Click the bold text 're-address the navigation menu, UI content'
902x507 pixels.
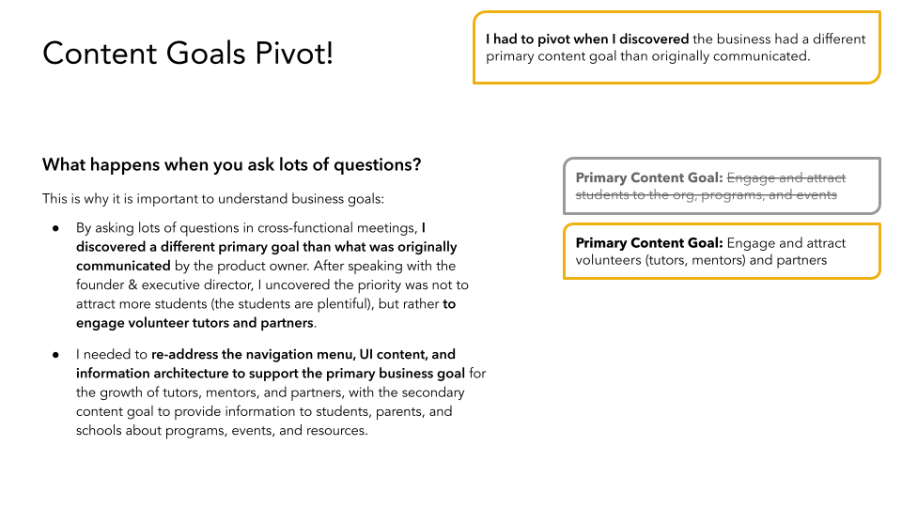tap(289, 355)
